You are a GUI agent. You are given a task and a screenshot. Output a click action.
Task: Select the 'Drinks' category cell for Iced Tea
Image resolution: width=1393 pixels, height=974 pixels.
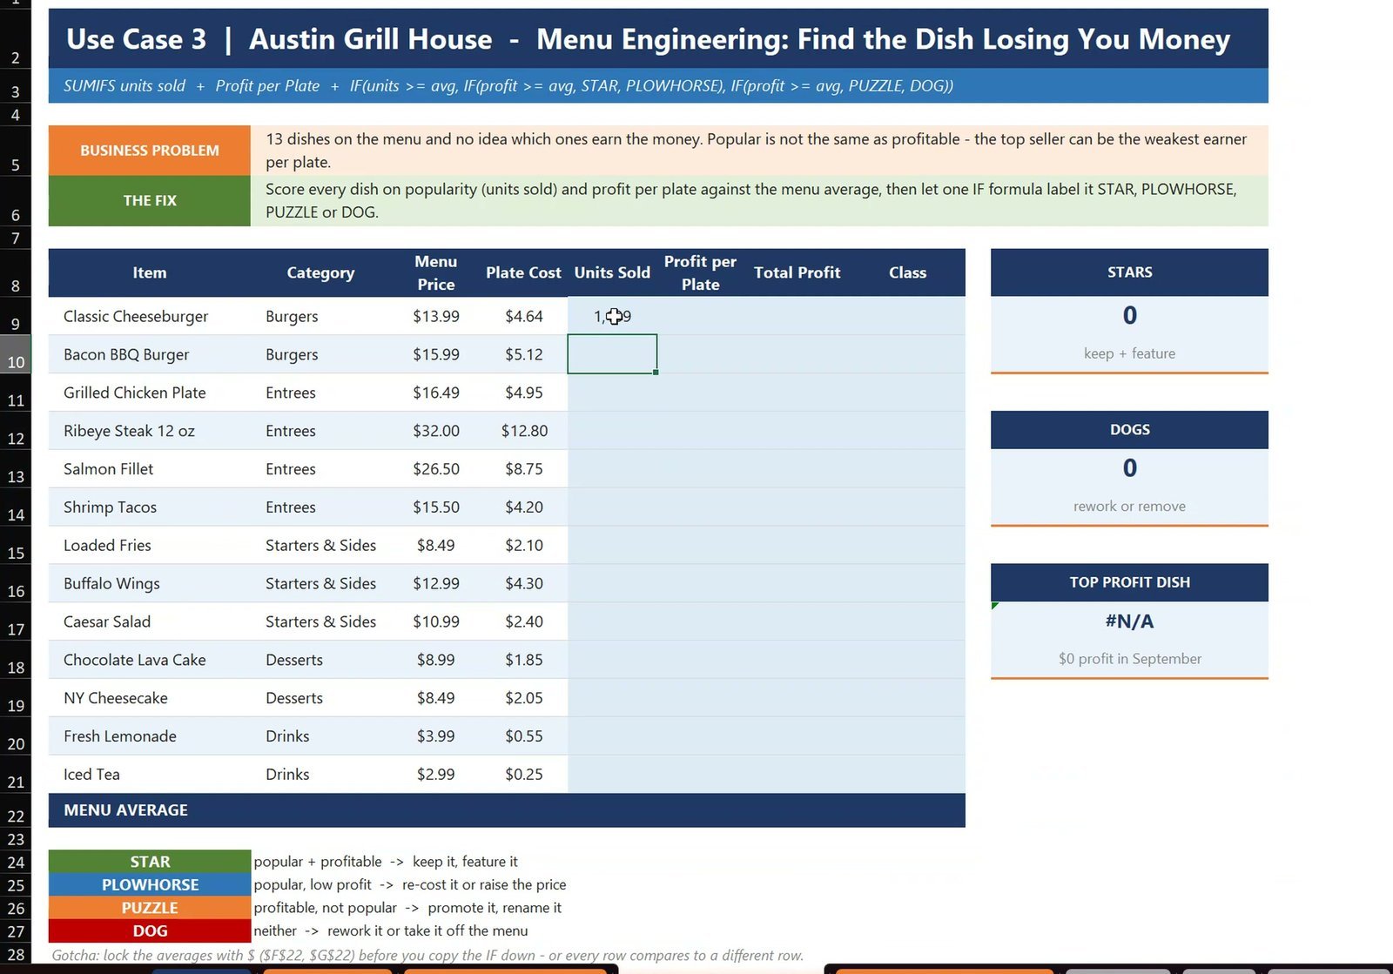point(321,775)
